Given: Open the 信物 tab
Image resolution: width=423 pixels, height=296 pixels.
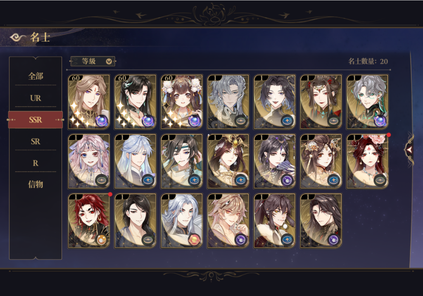Looking at the screenshot, I should [x=36, y=184].
